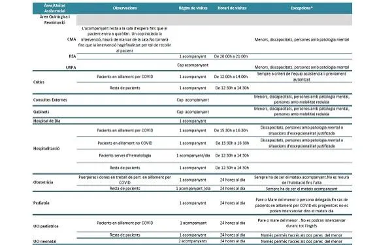Click 'Pacients servei d'Hematologia' cell
This screenshot has height=245, width=392.
[125, 155]
